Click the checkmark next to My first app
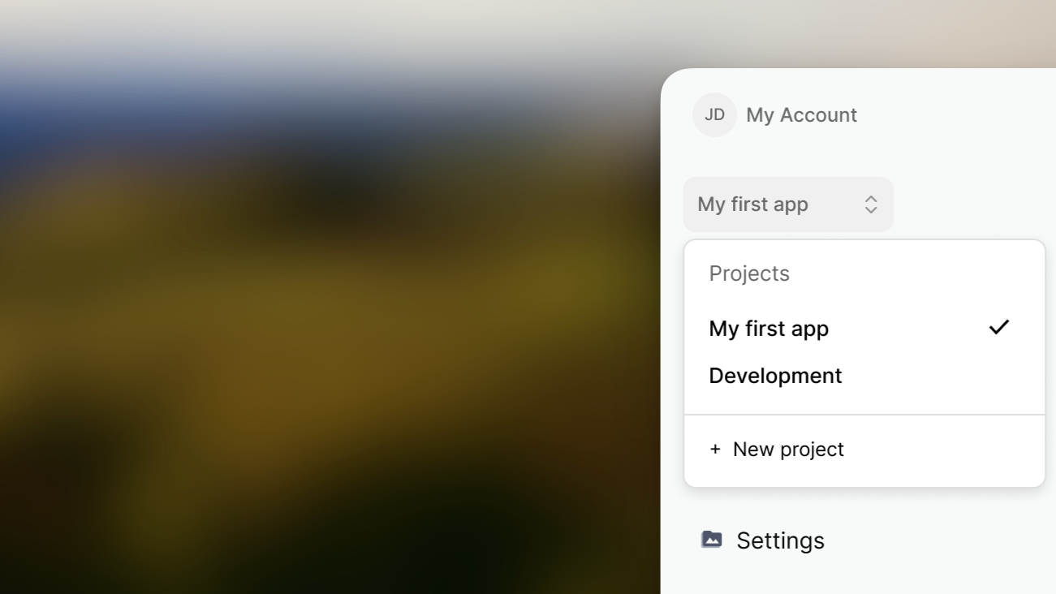Image resolution: width=1056 pixels, height=594 pixels. pyautogui.click(x=999, y=327)
